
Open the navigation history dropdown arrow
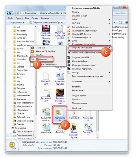click(x=17, y=13)
